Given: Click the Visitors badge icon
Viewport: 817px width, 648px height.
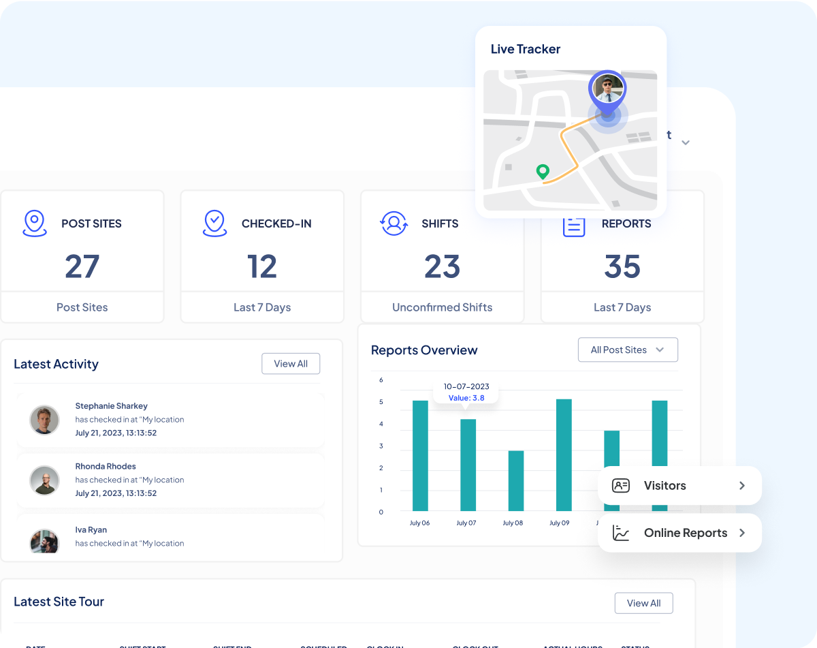Looking at the screenshot, I should [621, 485].
